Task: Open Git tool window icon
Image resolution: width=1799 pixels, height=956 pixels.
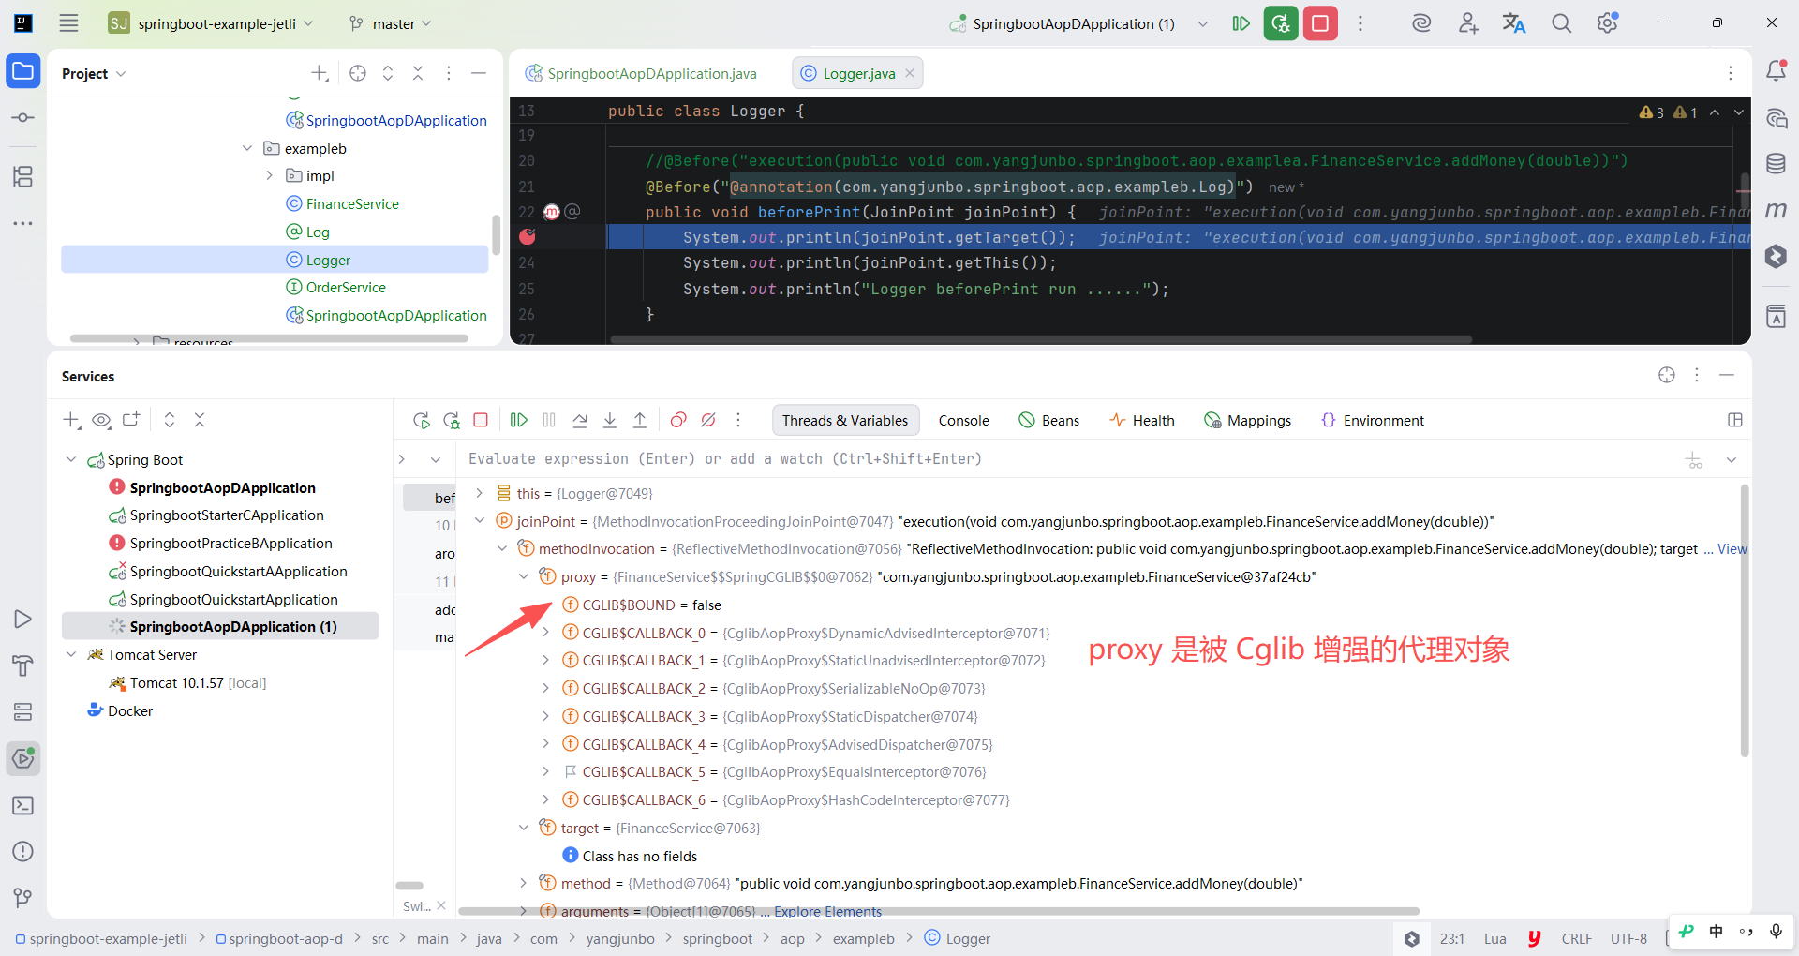Action: [x=23, y=897]
